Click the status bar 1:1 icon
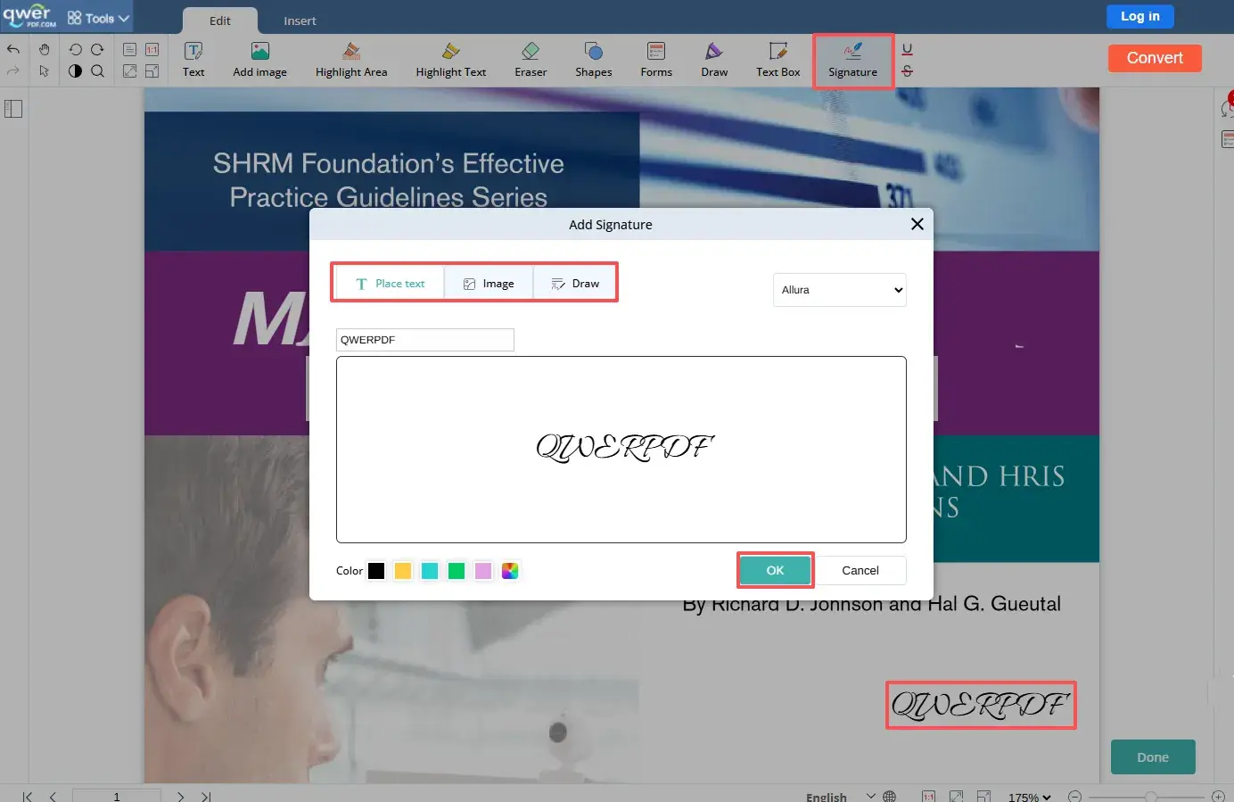 tap(928, 796)
